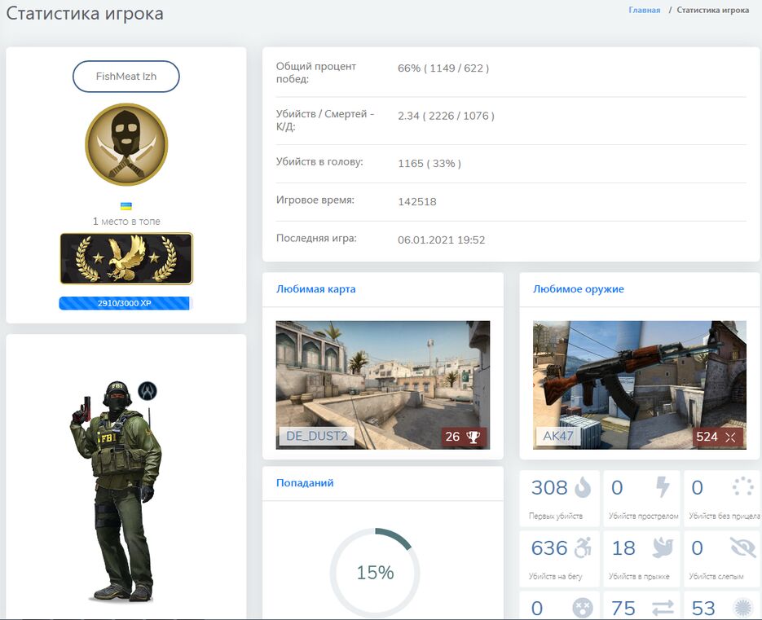Click the Убийств прострелом label

point(644,516)
